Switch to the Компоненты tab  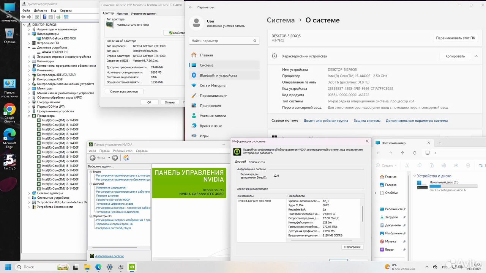click(257, 162)
